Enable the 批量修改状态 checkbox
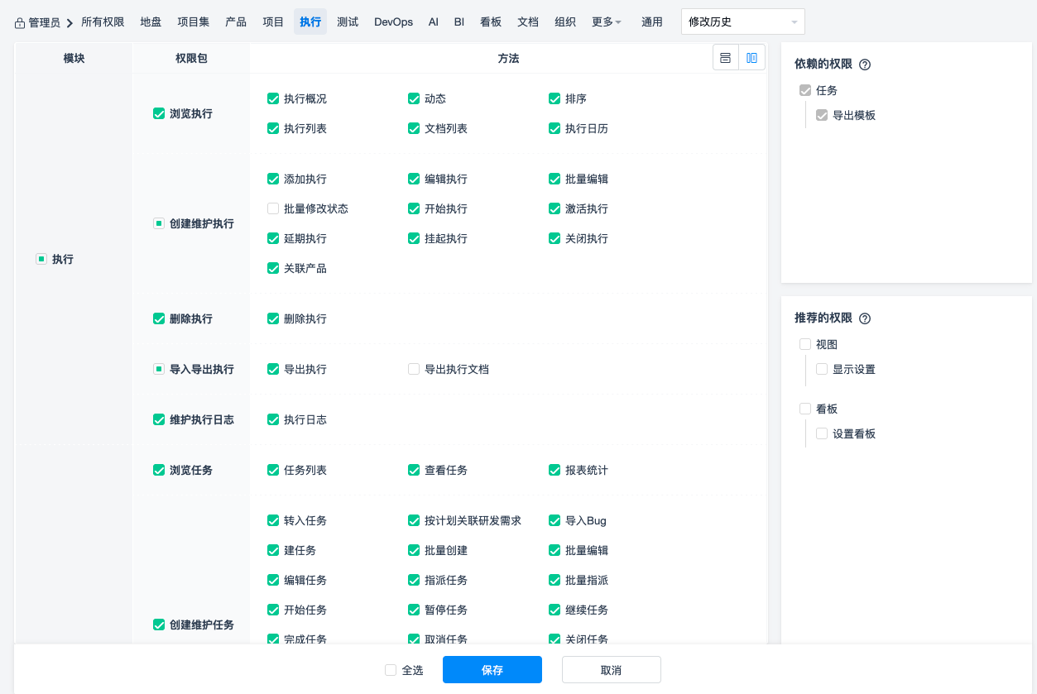The image size is (1037, 694). pyautogui.click(x=273, y=208)
